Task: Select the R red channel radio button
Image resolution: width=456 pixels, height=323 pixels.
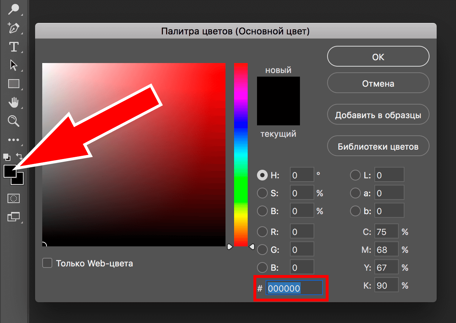Action: [x=262, y=232]
